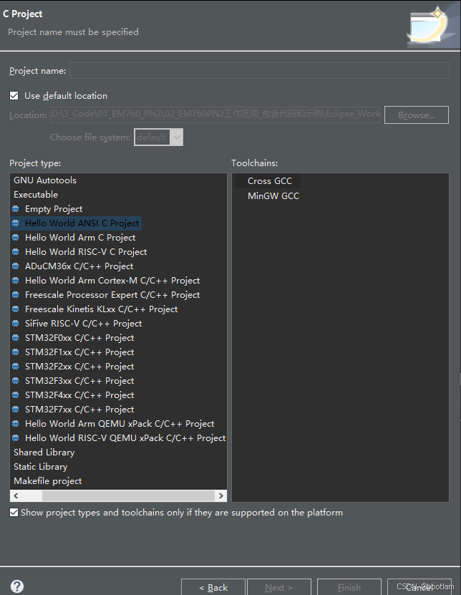Select Hello World RISC-V QEMU xPack C/C++ Project
The height and width of the screenshot is (595, 461).
tap(125, 438)
